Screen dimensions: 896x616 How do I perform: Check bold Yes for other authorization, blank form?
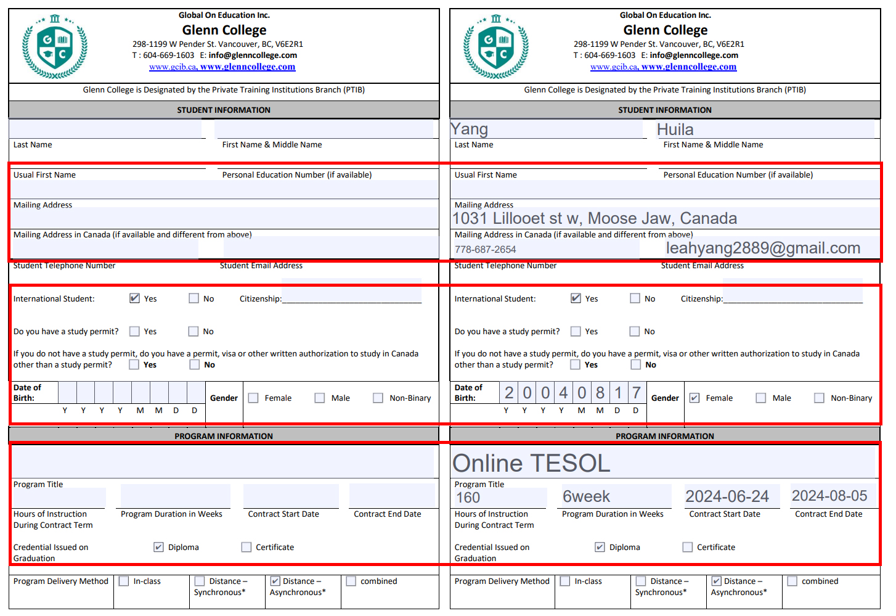click(x=134, y=364)
